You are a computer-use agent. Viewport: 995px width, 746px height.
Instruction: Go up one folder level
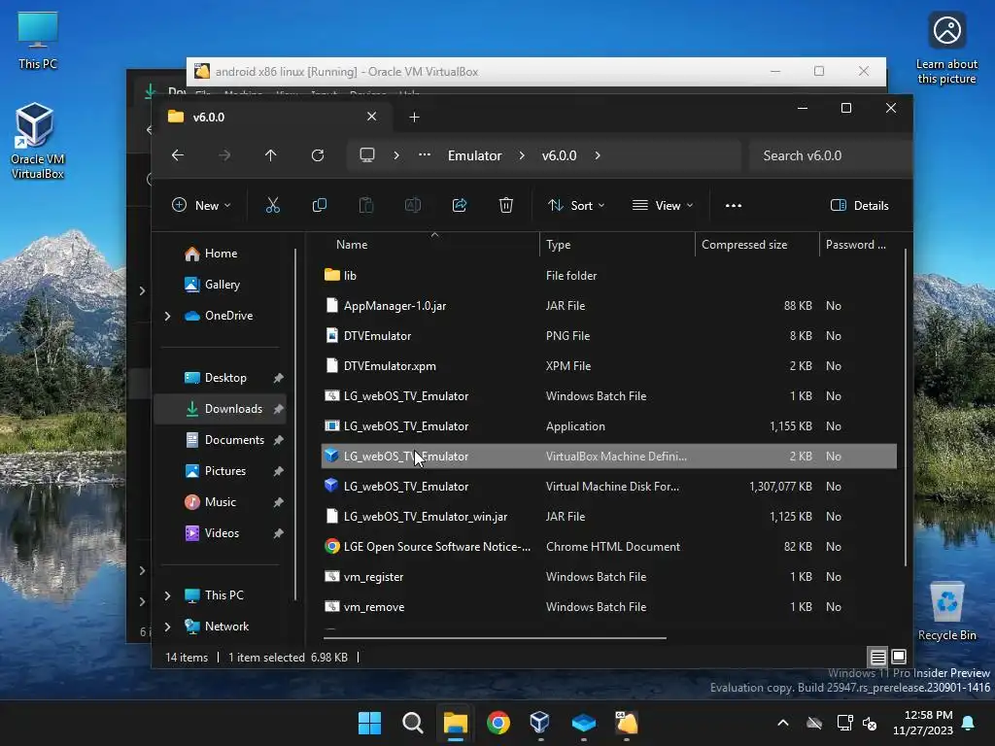(x=271, y=155)
